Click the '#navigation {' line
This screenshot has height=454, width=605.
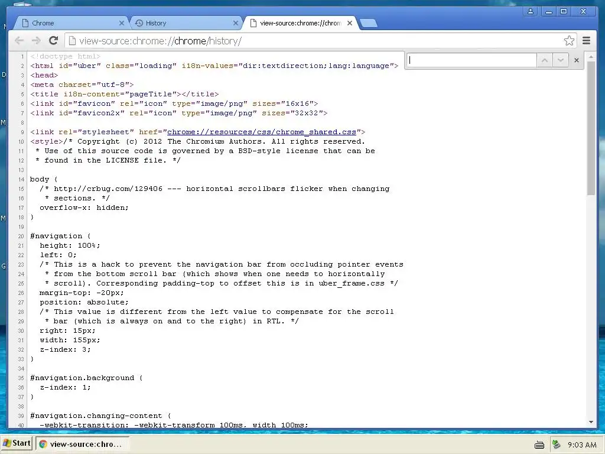point(60,236)
